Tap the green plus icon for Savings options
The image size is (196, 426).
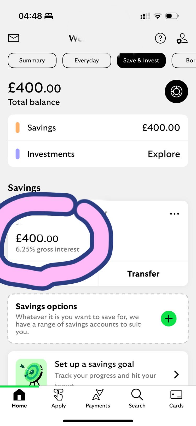(169, 319)
